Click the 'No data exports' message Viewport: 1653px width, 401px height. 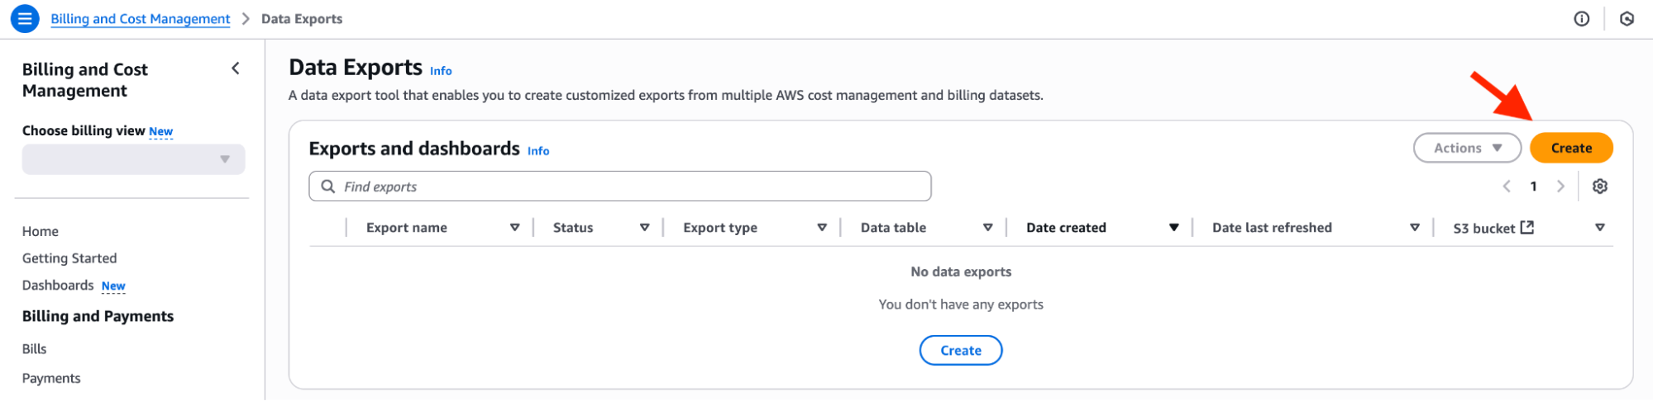tap(961, 272)
